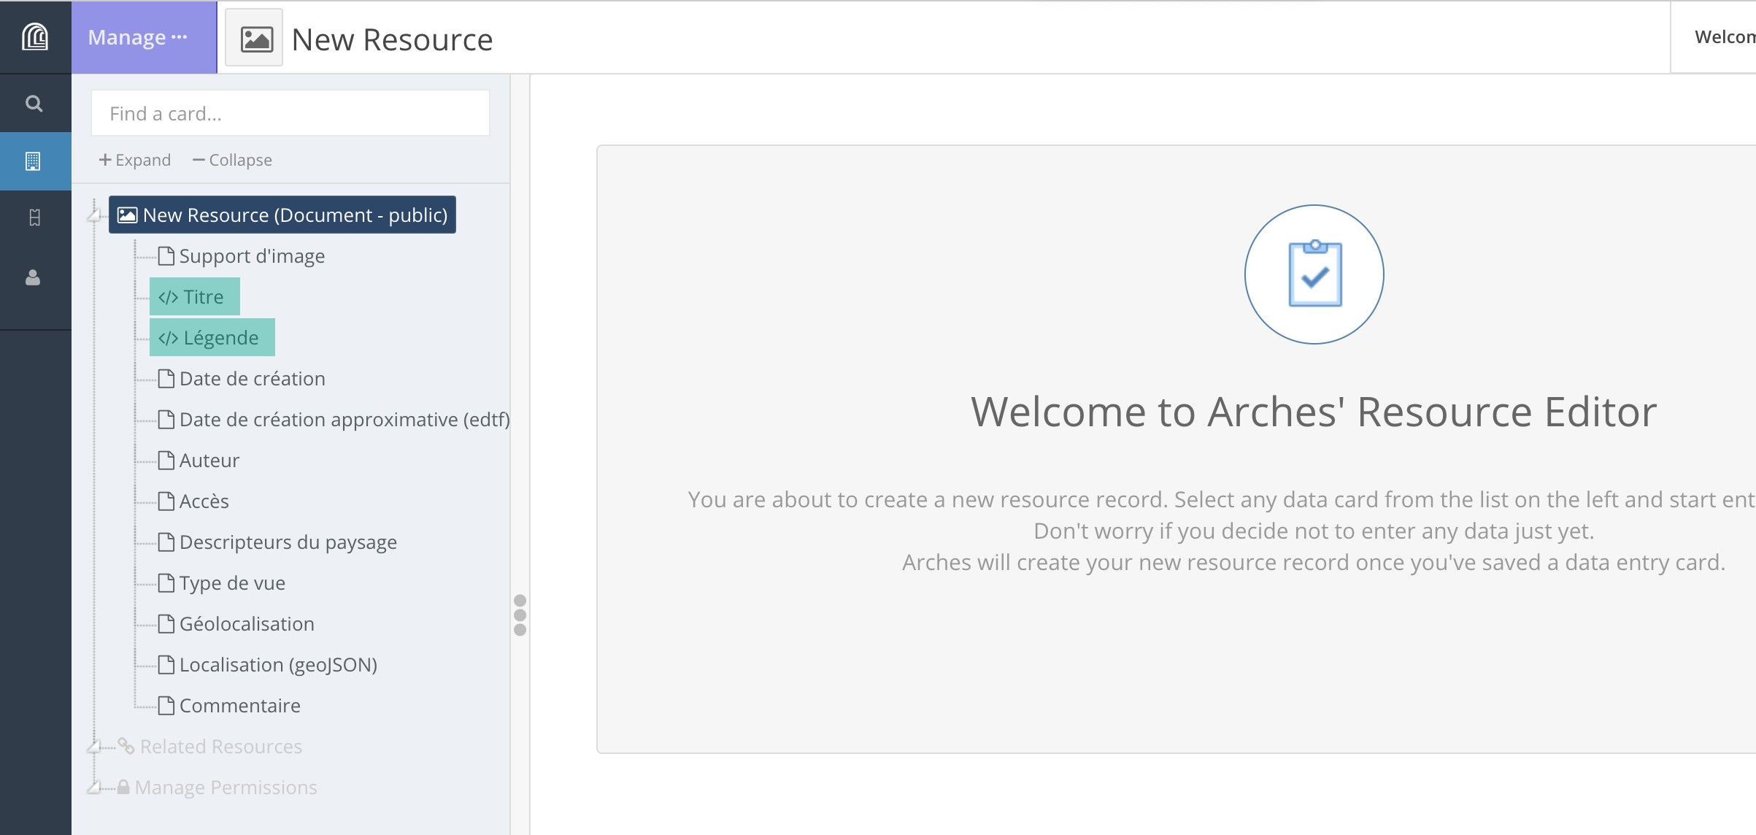Expand the Manage Permissions node
This screenshot has width=1756, height=835.
[95, 787]
